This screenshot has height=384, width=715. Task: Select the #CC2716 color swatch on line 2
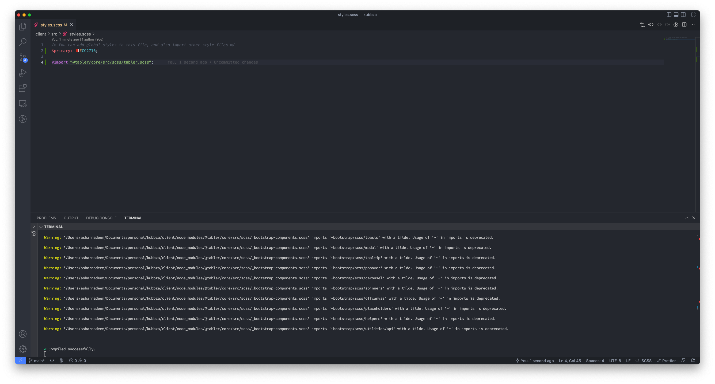coord(77,51)
